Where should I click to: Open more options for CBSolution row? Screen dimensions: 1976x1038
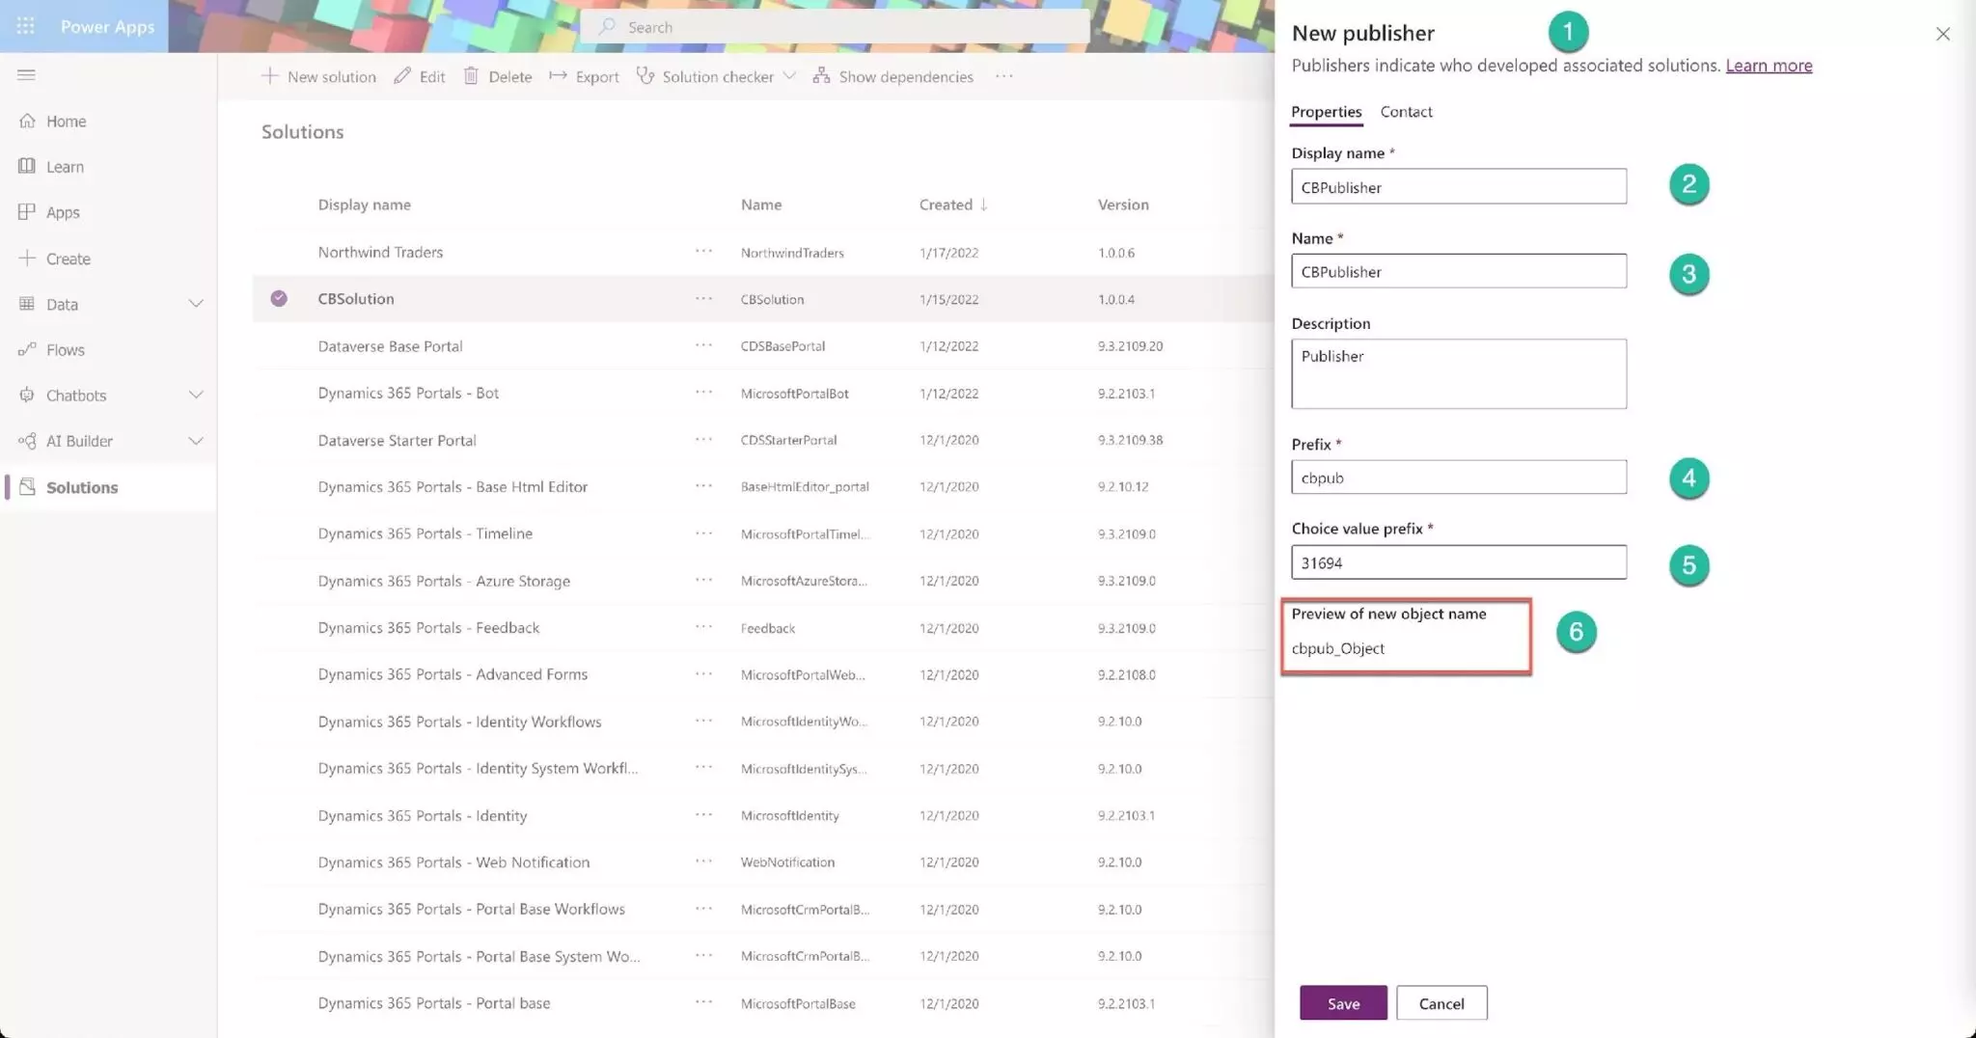(703, 299)
